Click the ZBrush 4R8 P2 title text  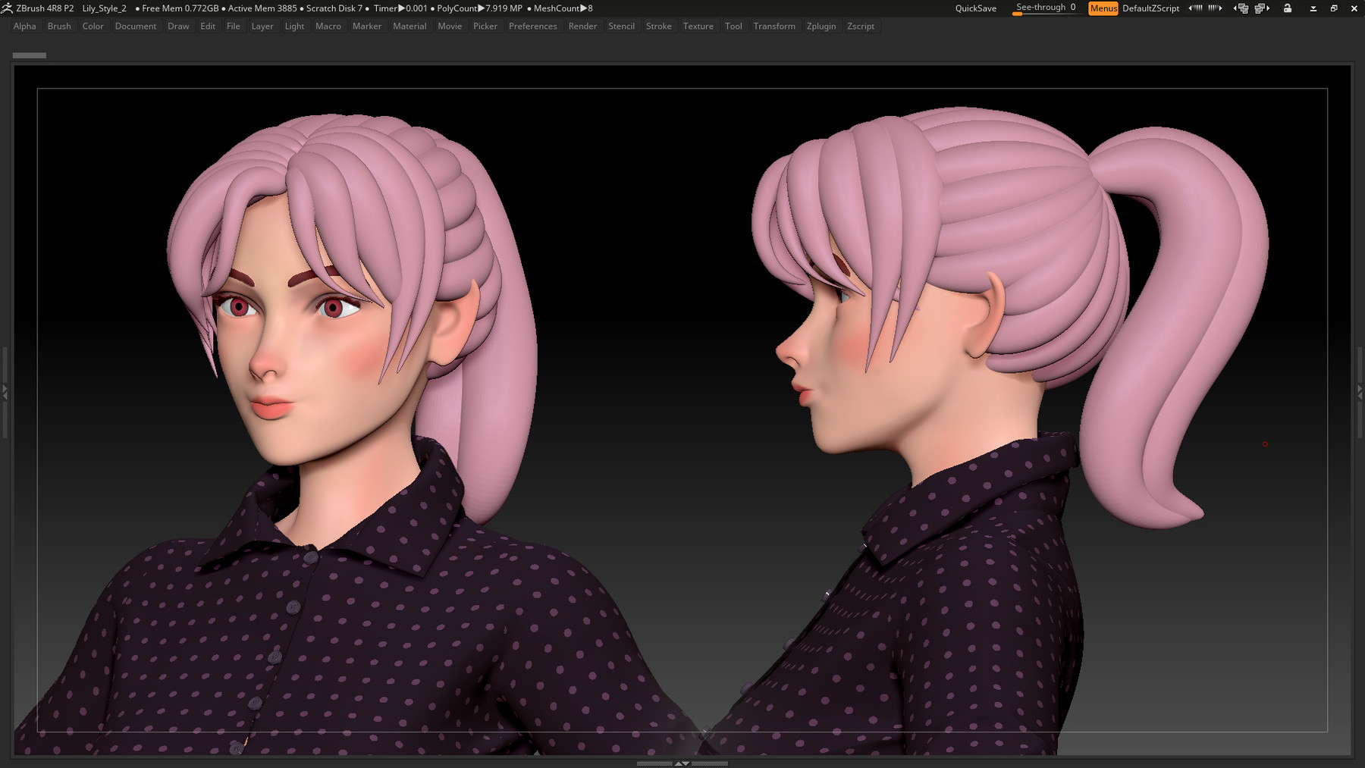45,8
